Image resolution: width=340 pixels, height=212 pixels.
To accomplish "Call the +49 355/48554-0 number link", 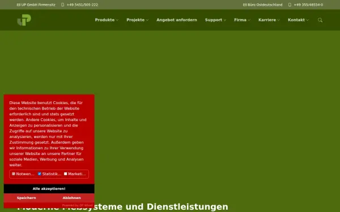I will [308, 5].
